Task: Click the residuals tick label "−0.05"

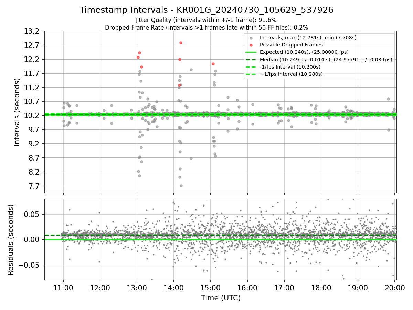Action: tap(29, 265)
